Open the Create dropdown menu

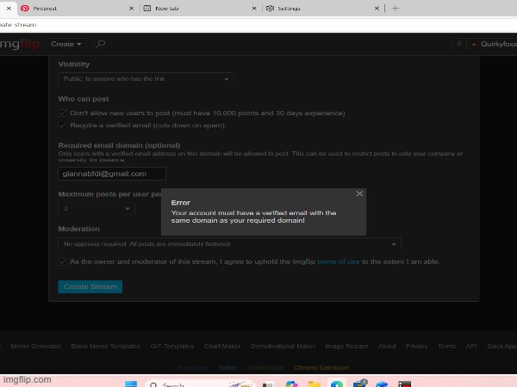(x=66, y=44)
